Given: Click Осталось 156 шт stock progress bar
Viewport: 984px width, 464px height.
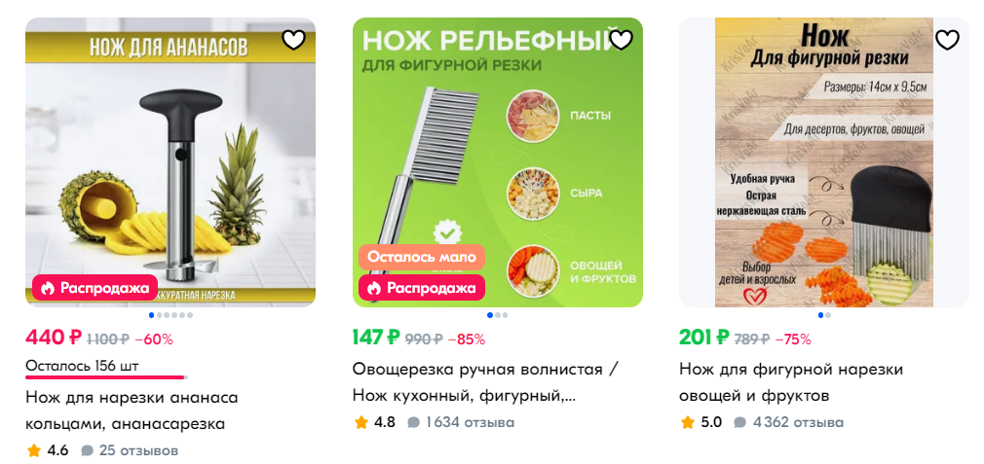Looking at the screenshot, I should pos(107,377).
